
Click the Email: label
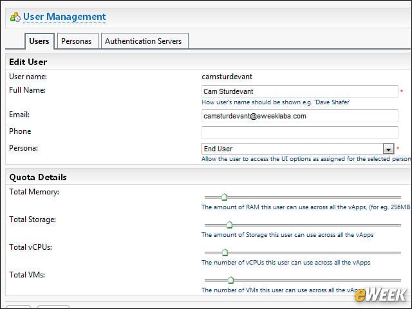pos(19,115)
